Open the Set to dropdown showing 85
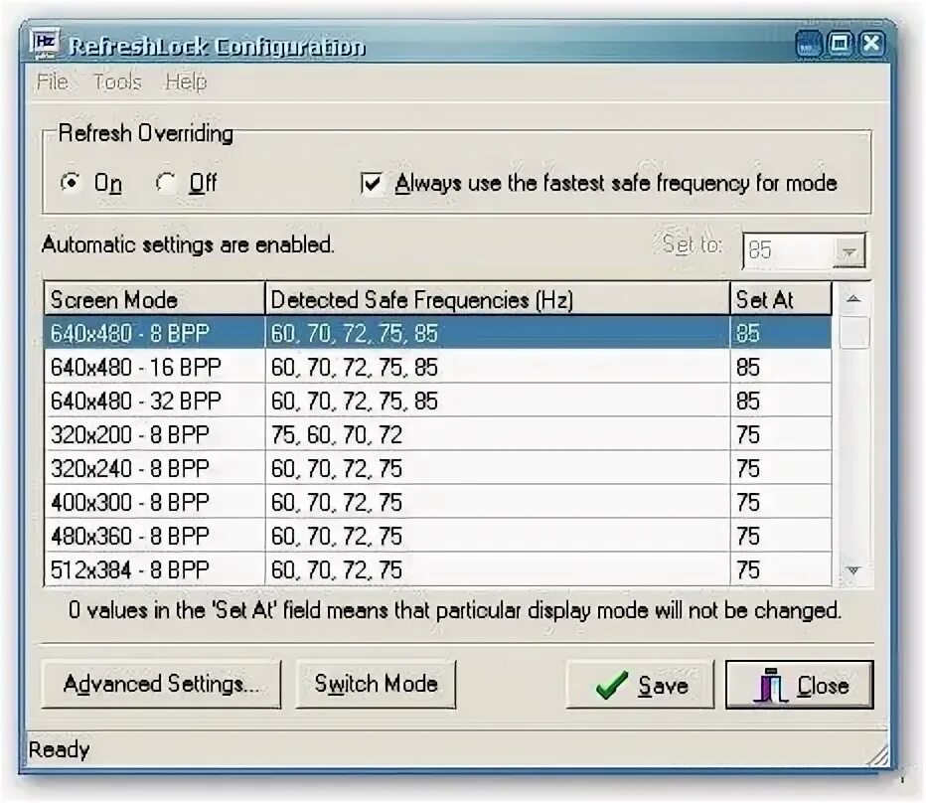The height and width of the screenshot is (803, 926). (x=849, y=251)
